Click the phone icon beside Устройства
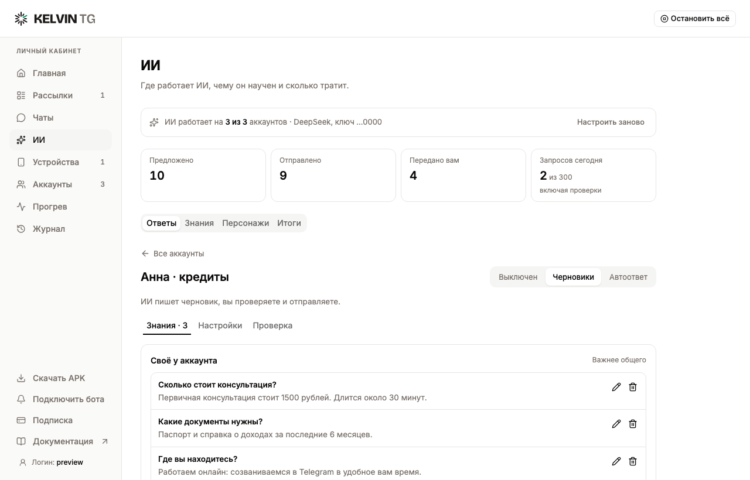The width and height of the screenshot is (750, 480). (x=21, y=162)
